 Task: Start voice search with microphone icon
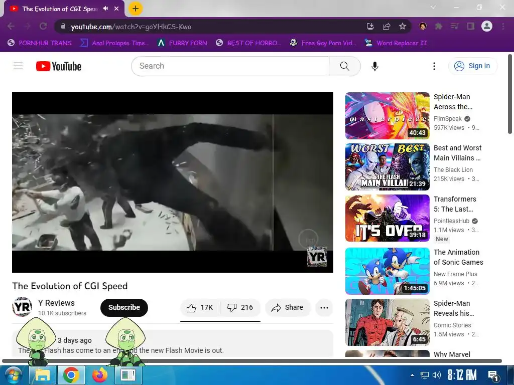[374, 66]
